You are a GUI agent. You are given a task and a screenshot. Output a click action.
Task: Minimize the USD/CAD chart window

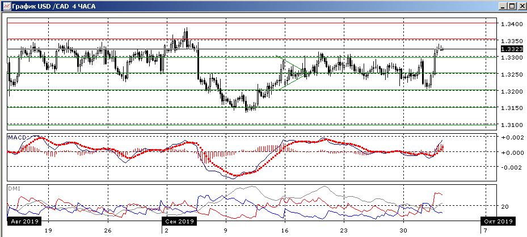502,6
